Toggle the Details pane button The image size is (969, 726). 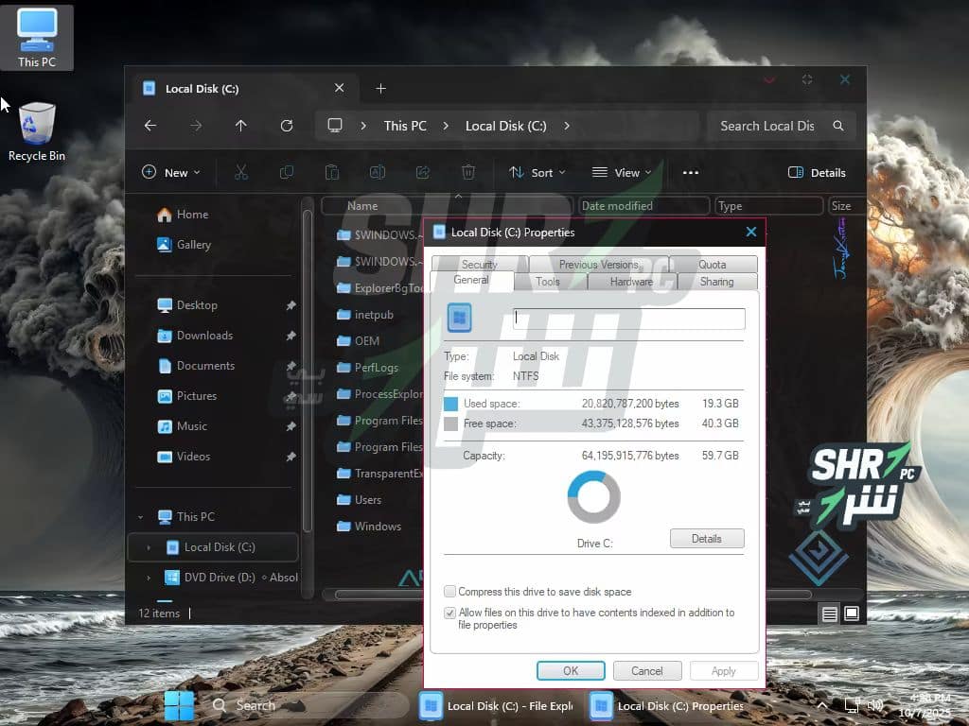817,172
